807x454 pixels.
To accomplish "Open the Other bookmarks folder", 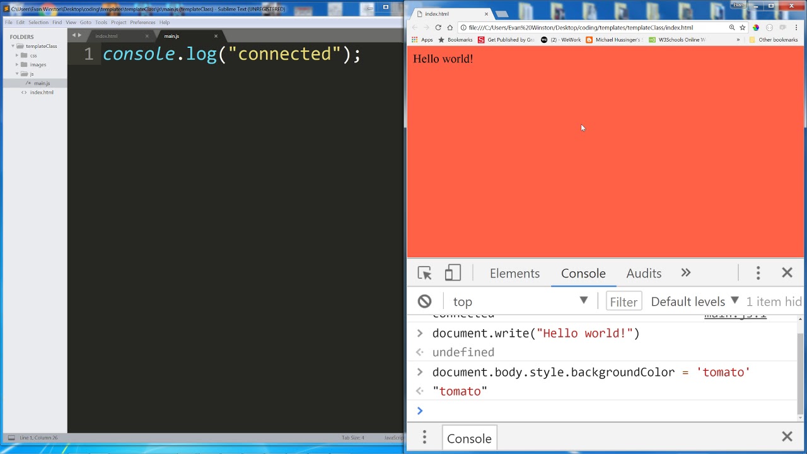I will pos(774,40).
